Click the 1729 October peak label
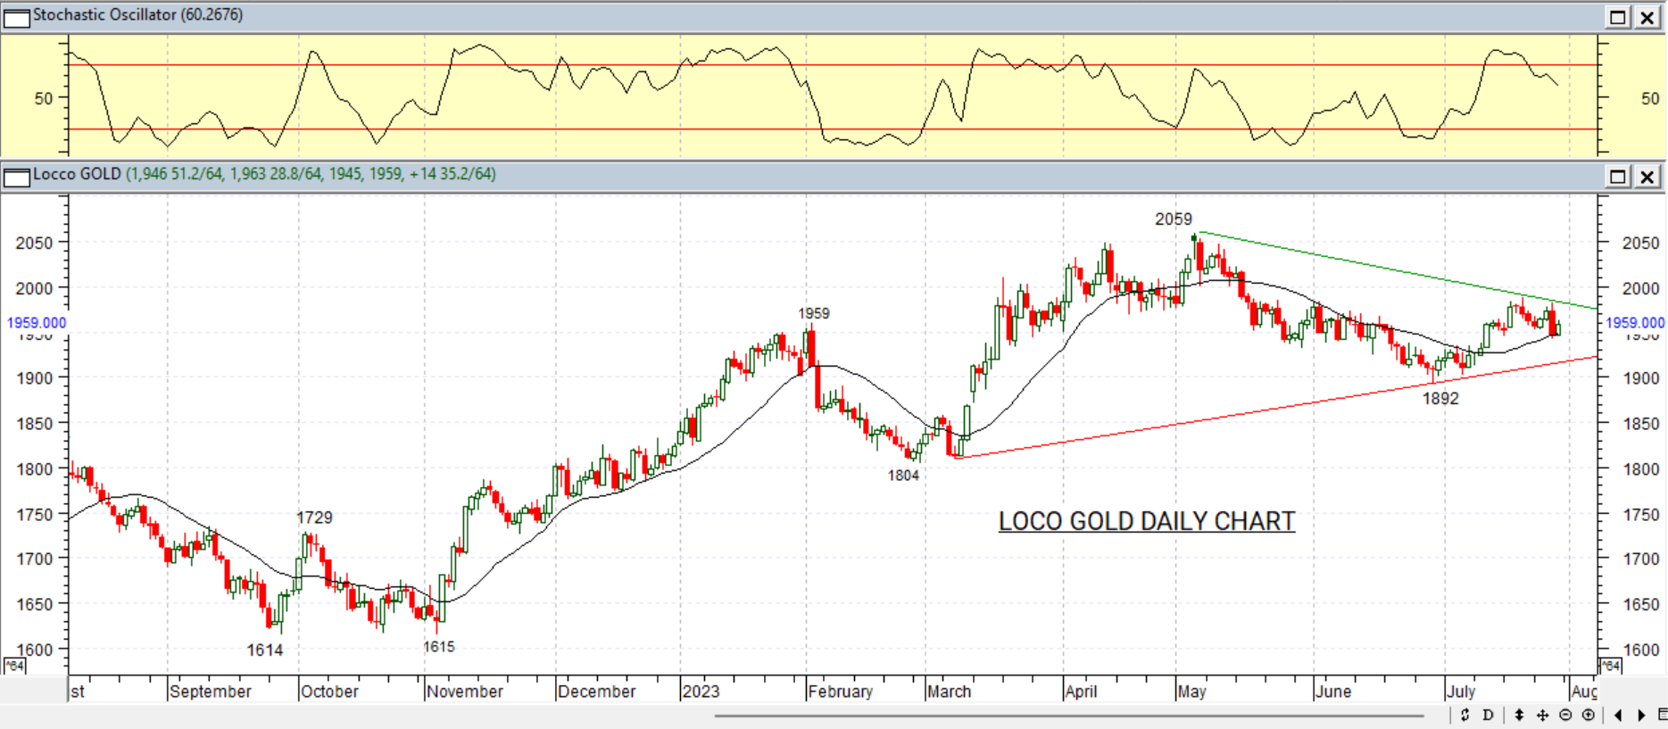The height and width of the screenshot is (729, 1668). click(314, 518)
